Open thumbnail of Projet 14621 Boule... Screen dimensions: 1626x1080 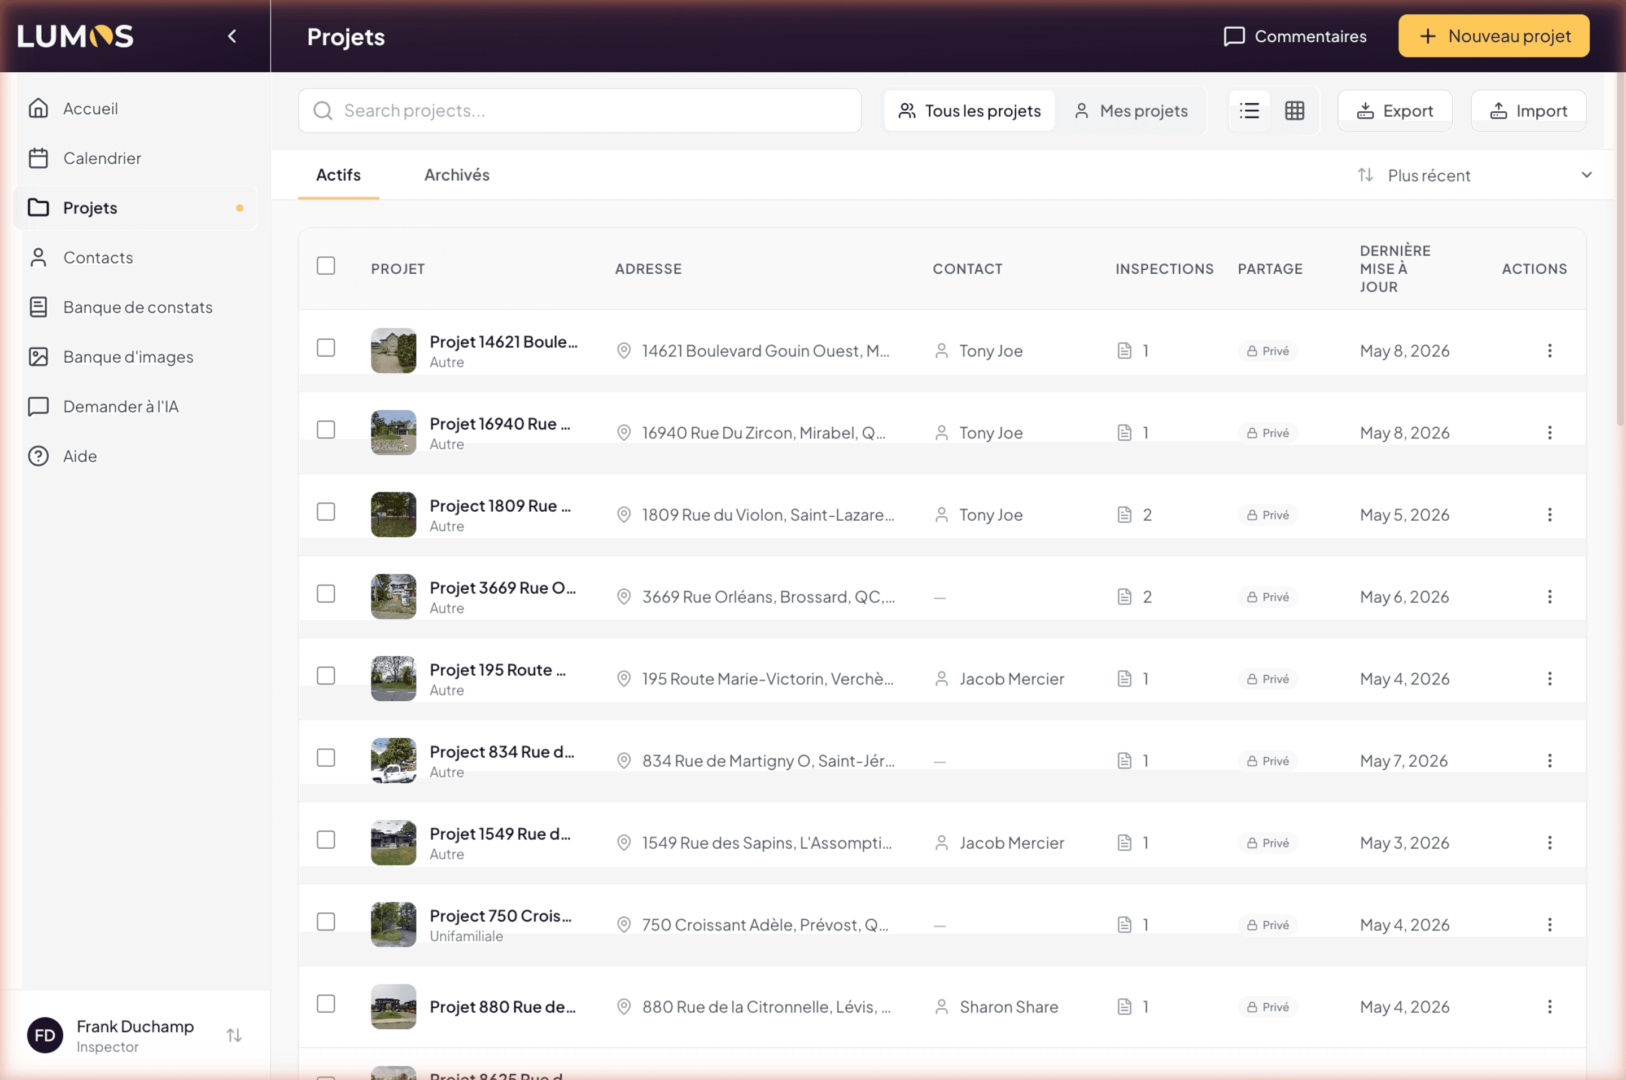[x=394, y=350]
